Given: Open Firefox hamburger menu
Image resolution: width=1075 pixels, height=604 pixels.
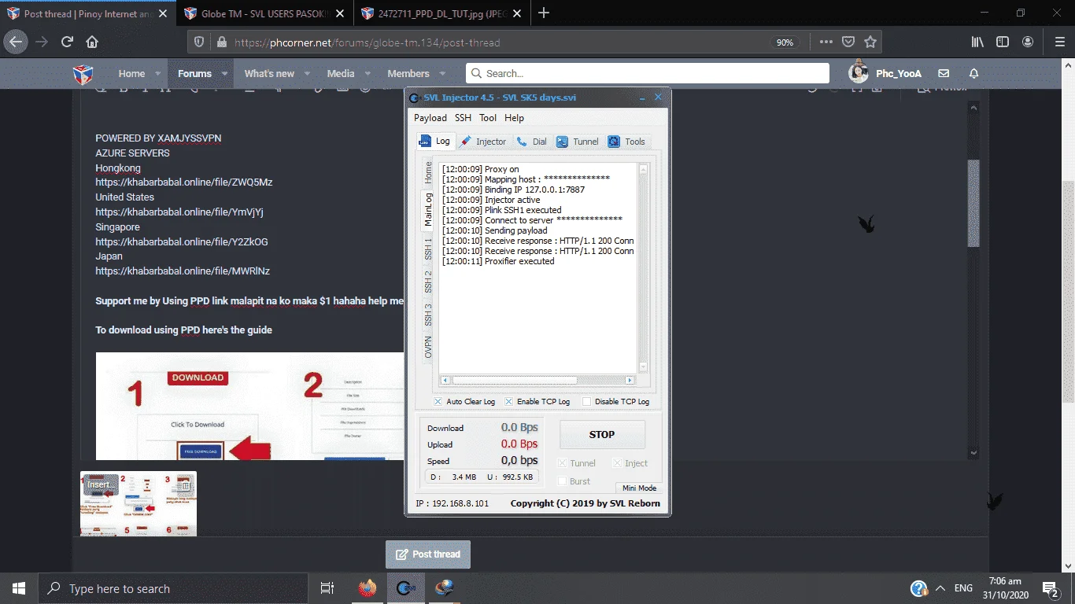Looking at the screenshot, I should 1059,42.
